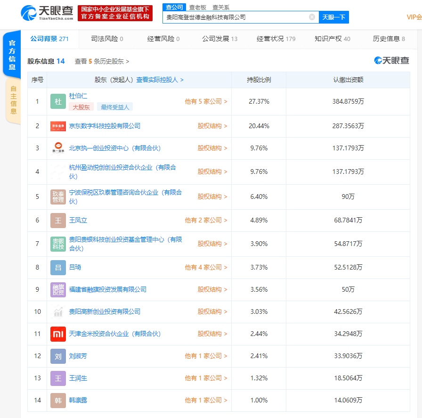Clear the search box with the X icon
Screen dimensions: 422x418
pos(312,17)
